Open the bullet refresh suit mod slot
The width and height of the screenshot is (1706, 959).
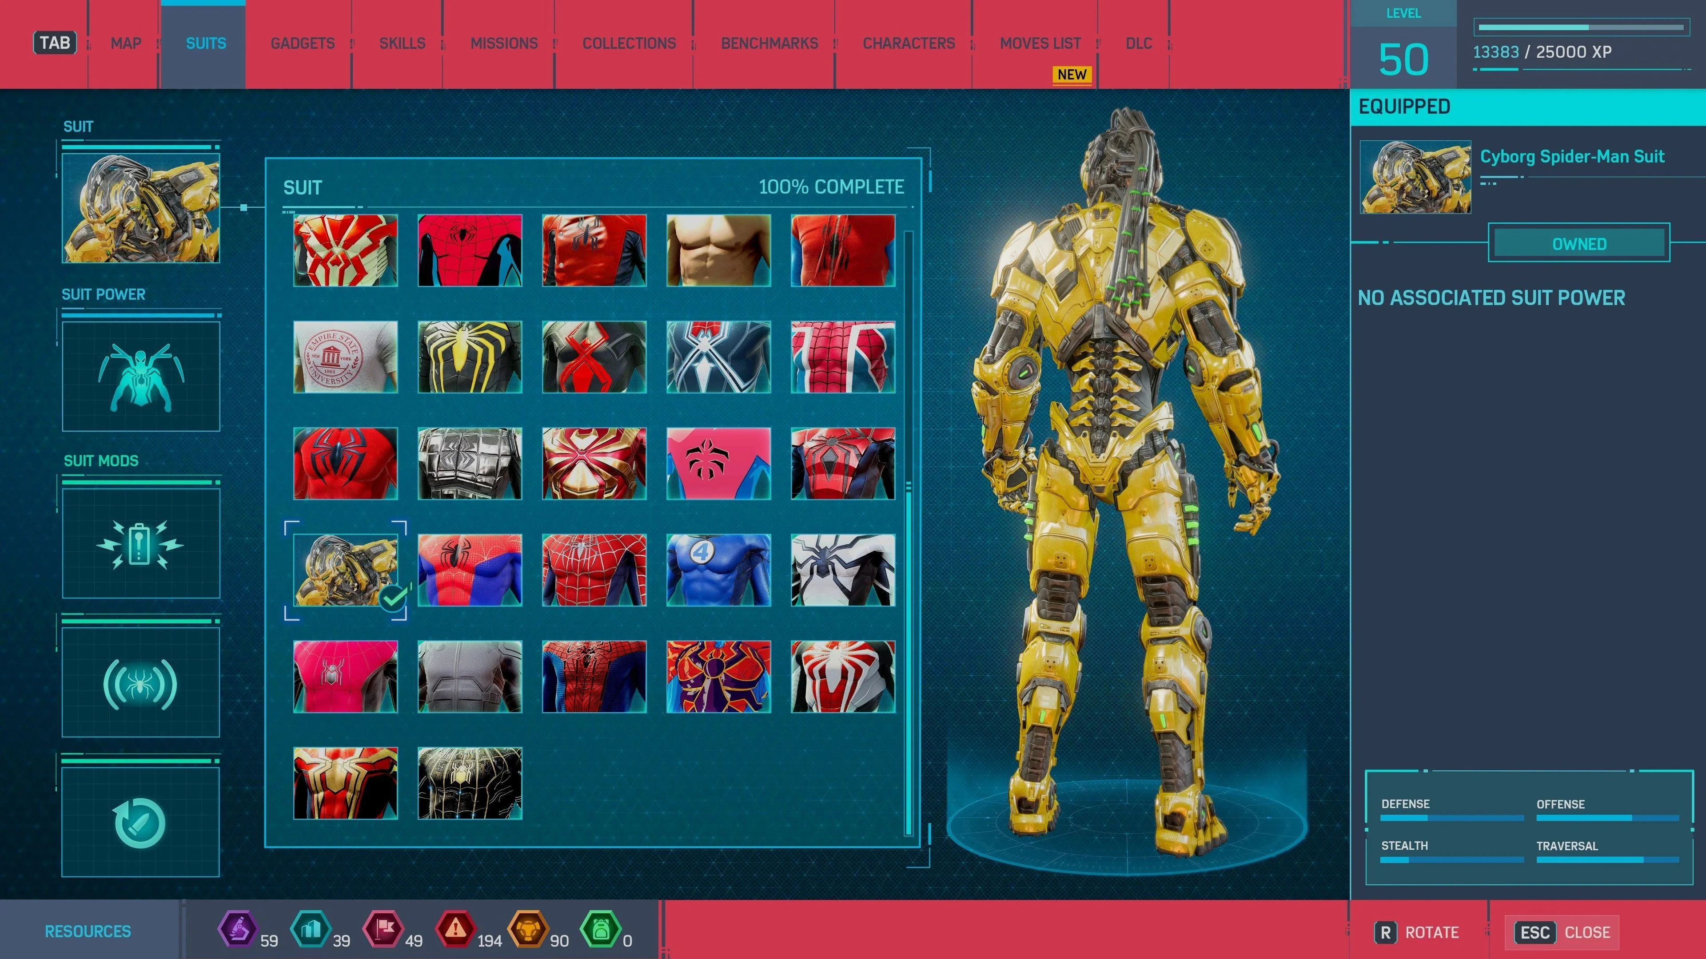click(x=140, y=822)
